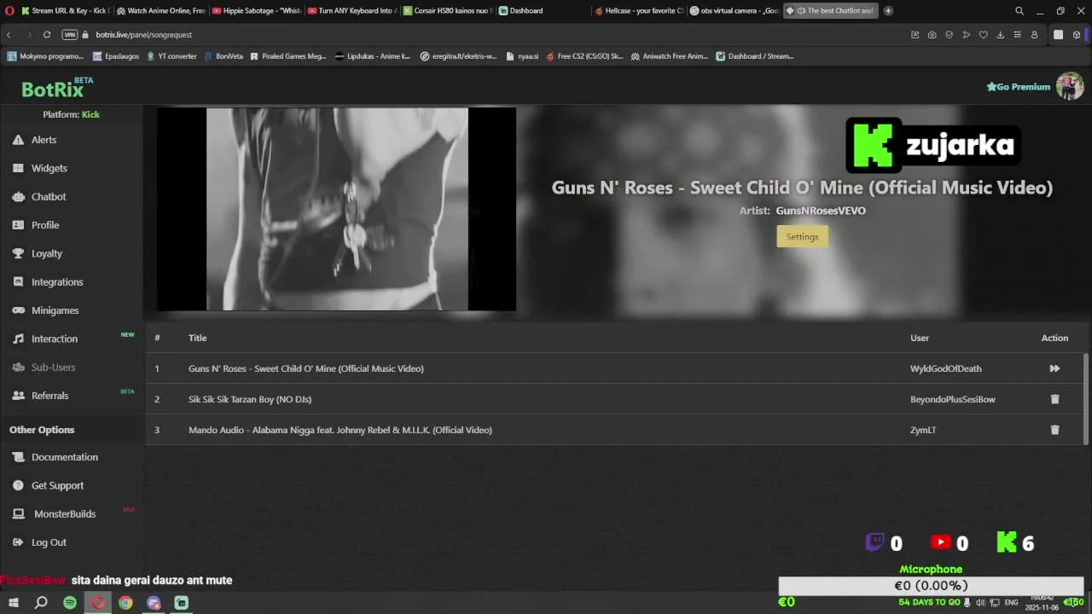Click the Opera menu icon
The image size is (1092, 614).
(9, 11)
